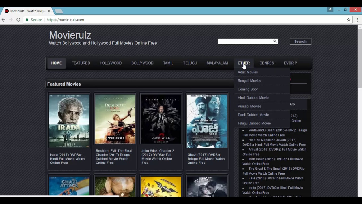The width and height of the screenshot is (362, 204).
Task: Close the Movierulz browser tab
Action: [49, 11]
